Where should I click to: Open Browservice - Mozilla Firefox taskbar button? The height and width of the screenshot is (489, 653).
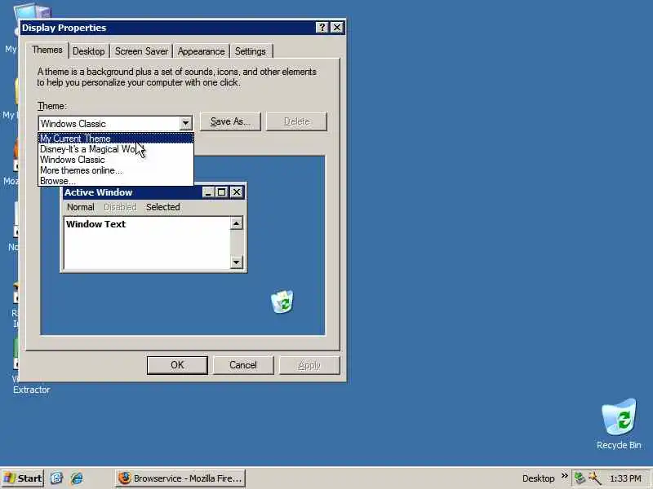coord(180,478)
